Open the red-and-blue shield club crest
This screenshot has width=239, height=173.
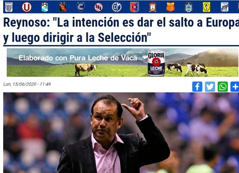click(135, 7)
